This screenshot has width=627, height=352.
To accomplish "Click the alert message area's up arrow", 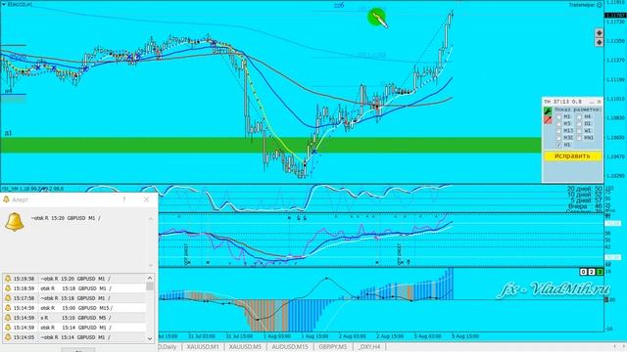I will (x=151, y=219).
